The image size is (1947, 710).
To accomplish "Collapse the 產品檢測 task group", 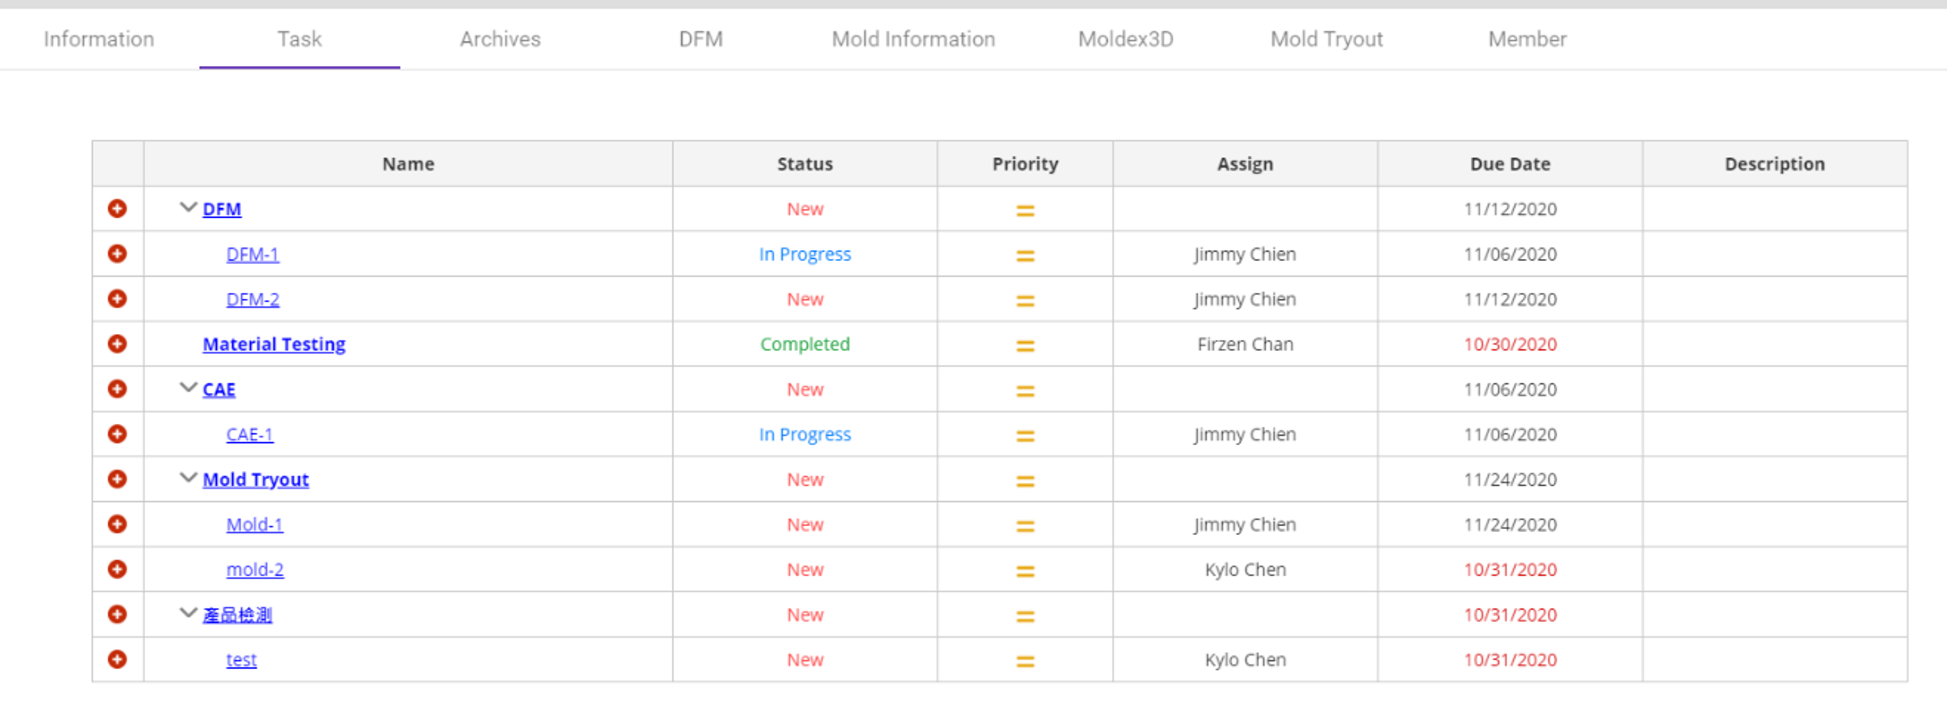I will coord(188,613).
